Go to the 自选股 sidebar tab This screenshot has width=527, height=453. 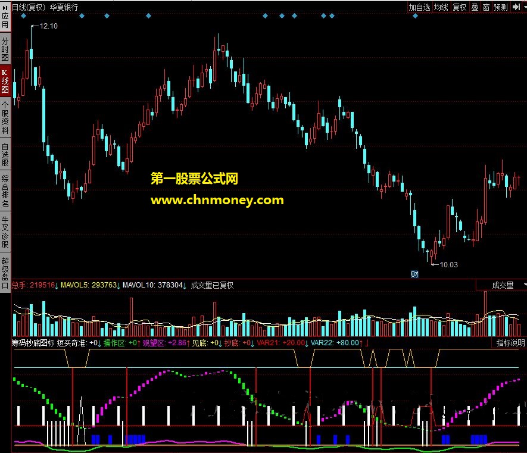click(5, 154)
